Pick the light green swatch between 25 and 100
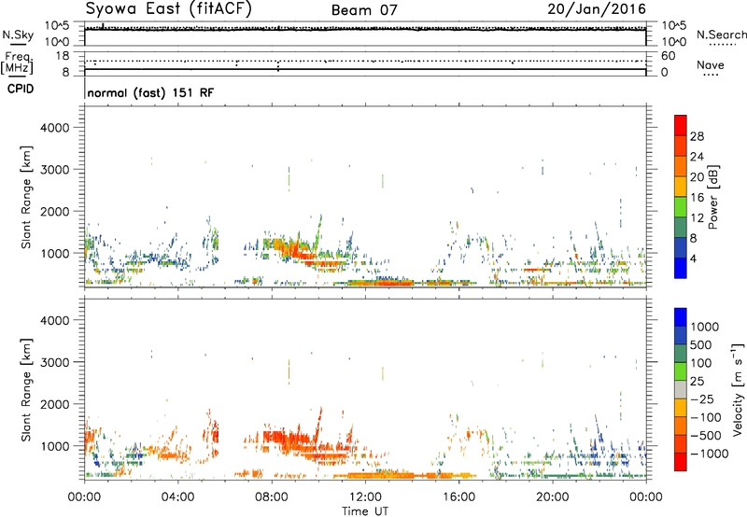Viewport: 747px width, 517px height. pyautogui.click(x=681, y=371)
